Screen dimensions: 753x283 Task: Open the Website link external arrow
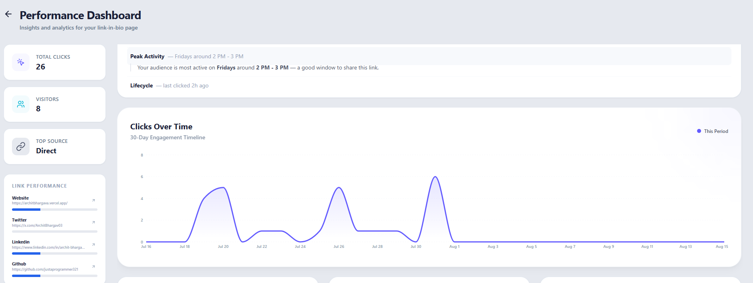[x=93, y=200]
